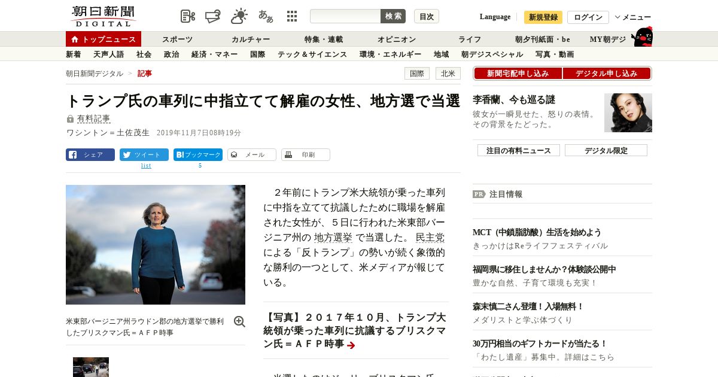Click 新聞宅配申し込み button
Image resolution: width=718 pixels, height=377 pixels.
click(x=518, y=74)
